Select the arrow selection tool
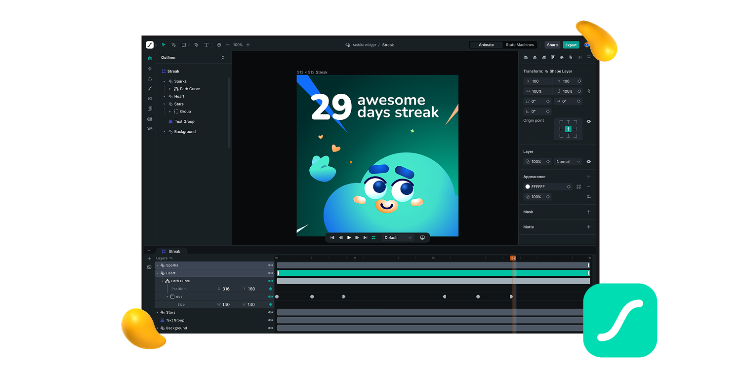This screenshot has height=370, width=741. pos(164,45)
